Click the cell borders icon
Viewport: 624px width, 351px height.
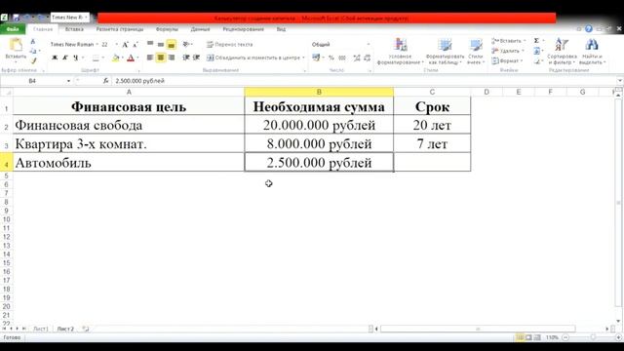(96, 58)
